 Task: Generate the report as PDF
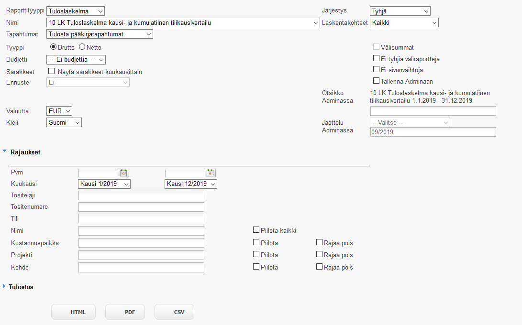(x=125, y=312)
